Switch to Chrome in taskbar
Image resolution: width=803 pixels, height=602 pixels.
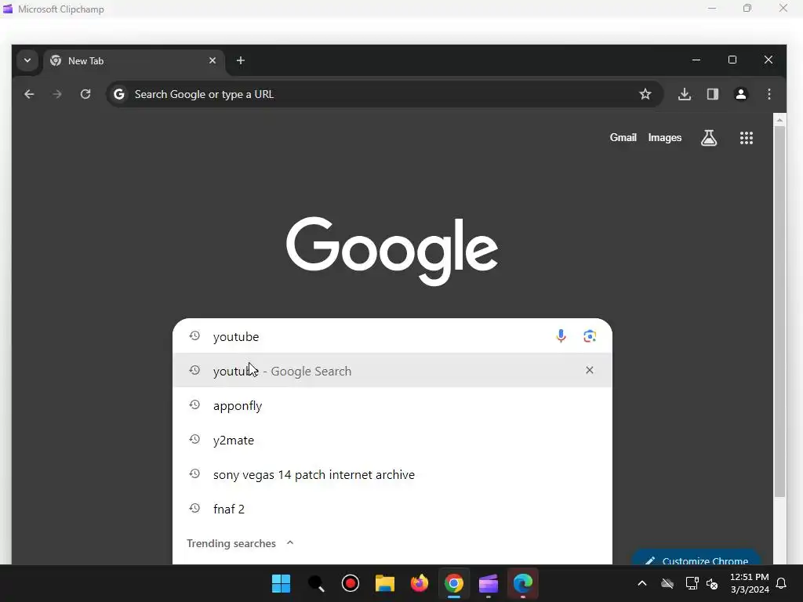pos(454,583)
